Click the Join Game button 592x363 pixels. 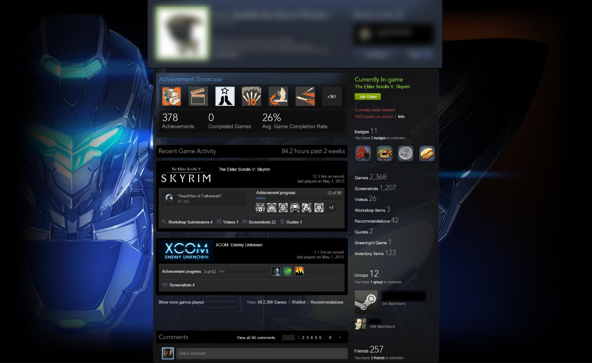point(368,97)
